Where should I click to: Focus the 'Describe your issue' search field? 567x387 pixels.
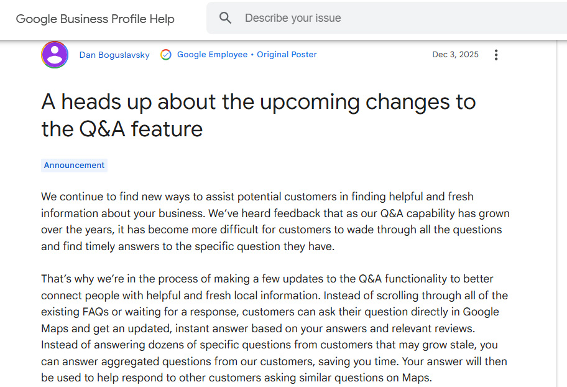coord(373,19)
